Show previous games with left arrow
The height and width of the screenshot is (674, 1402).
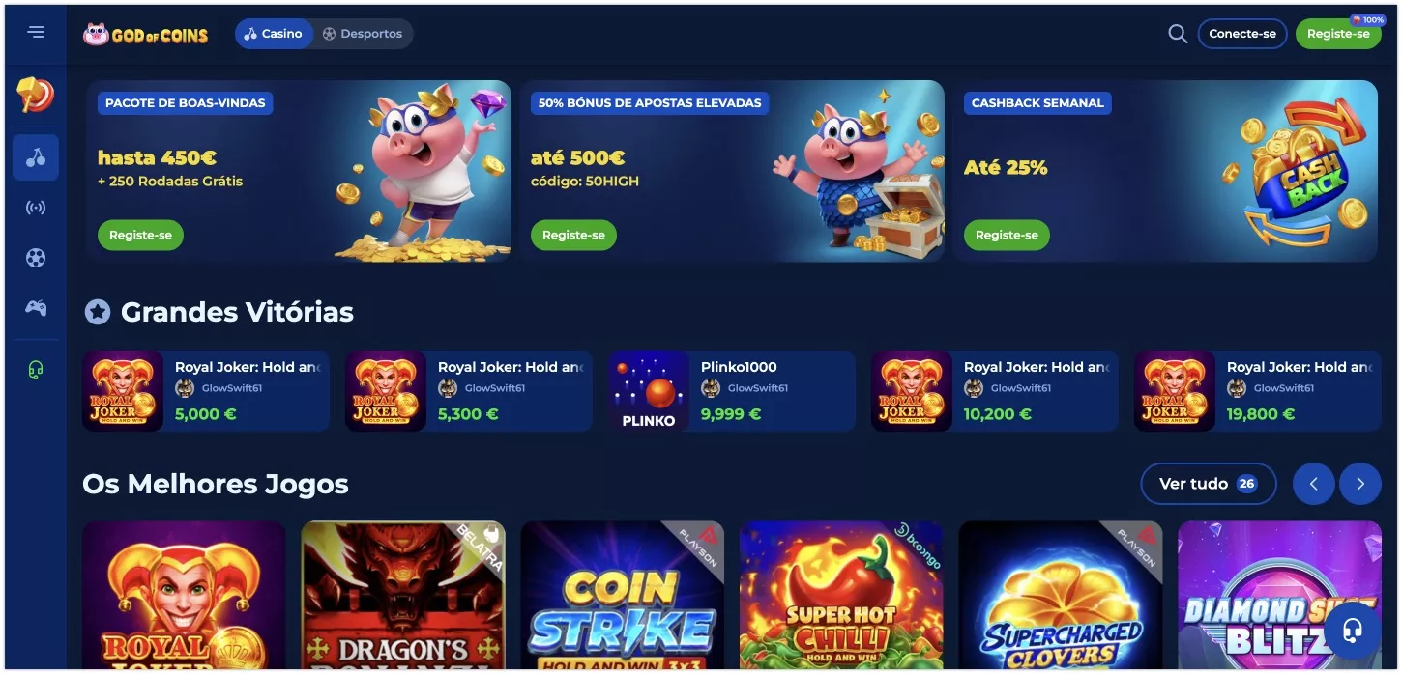(1314, 484)
